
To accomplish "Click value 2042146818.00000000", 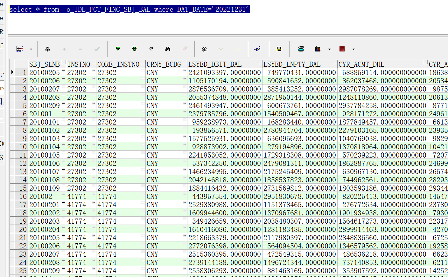I will 225,180.
